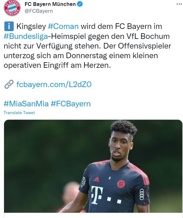Open the FC Bayern München profile avatar
Image resolution: width=183 pixels, height=218 pixels.
(12, 8)
